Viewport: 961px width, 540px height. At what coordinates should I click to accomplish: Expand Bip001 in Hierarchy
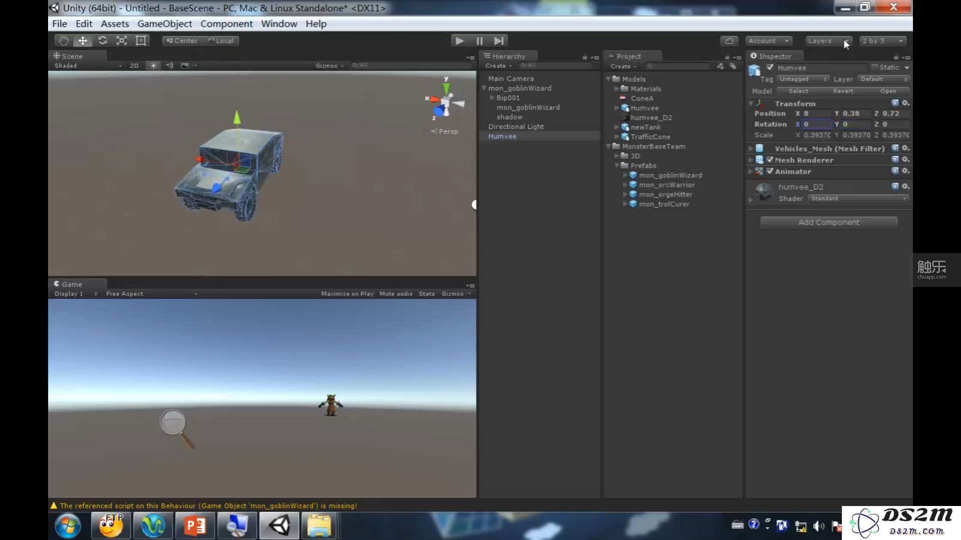(492, 98)
